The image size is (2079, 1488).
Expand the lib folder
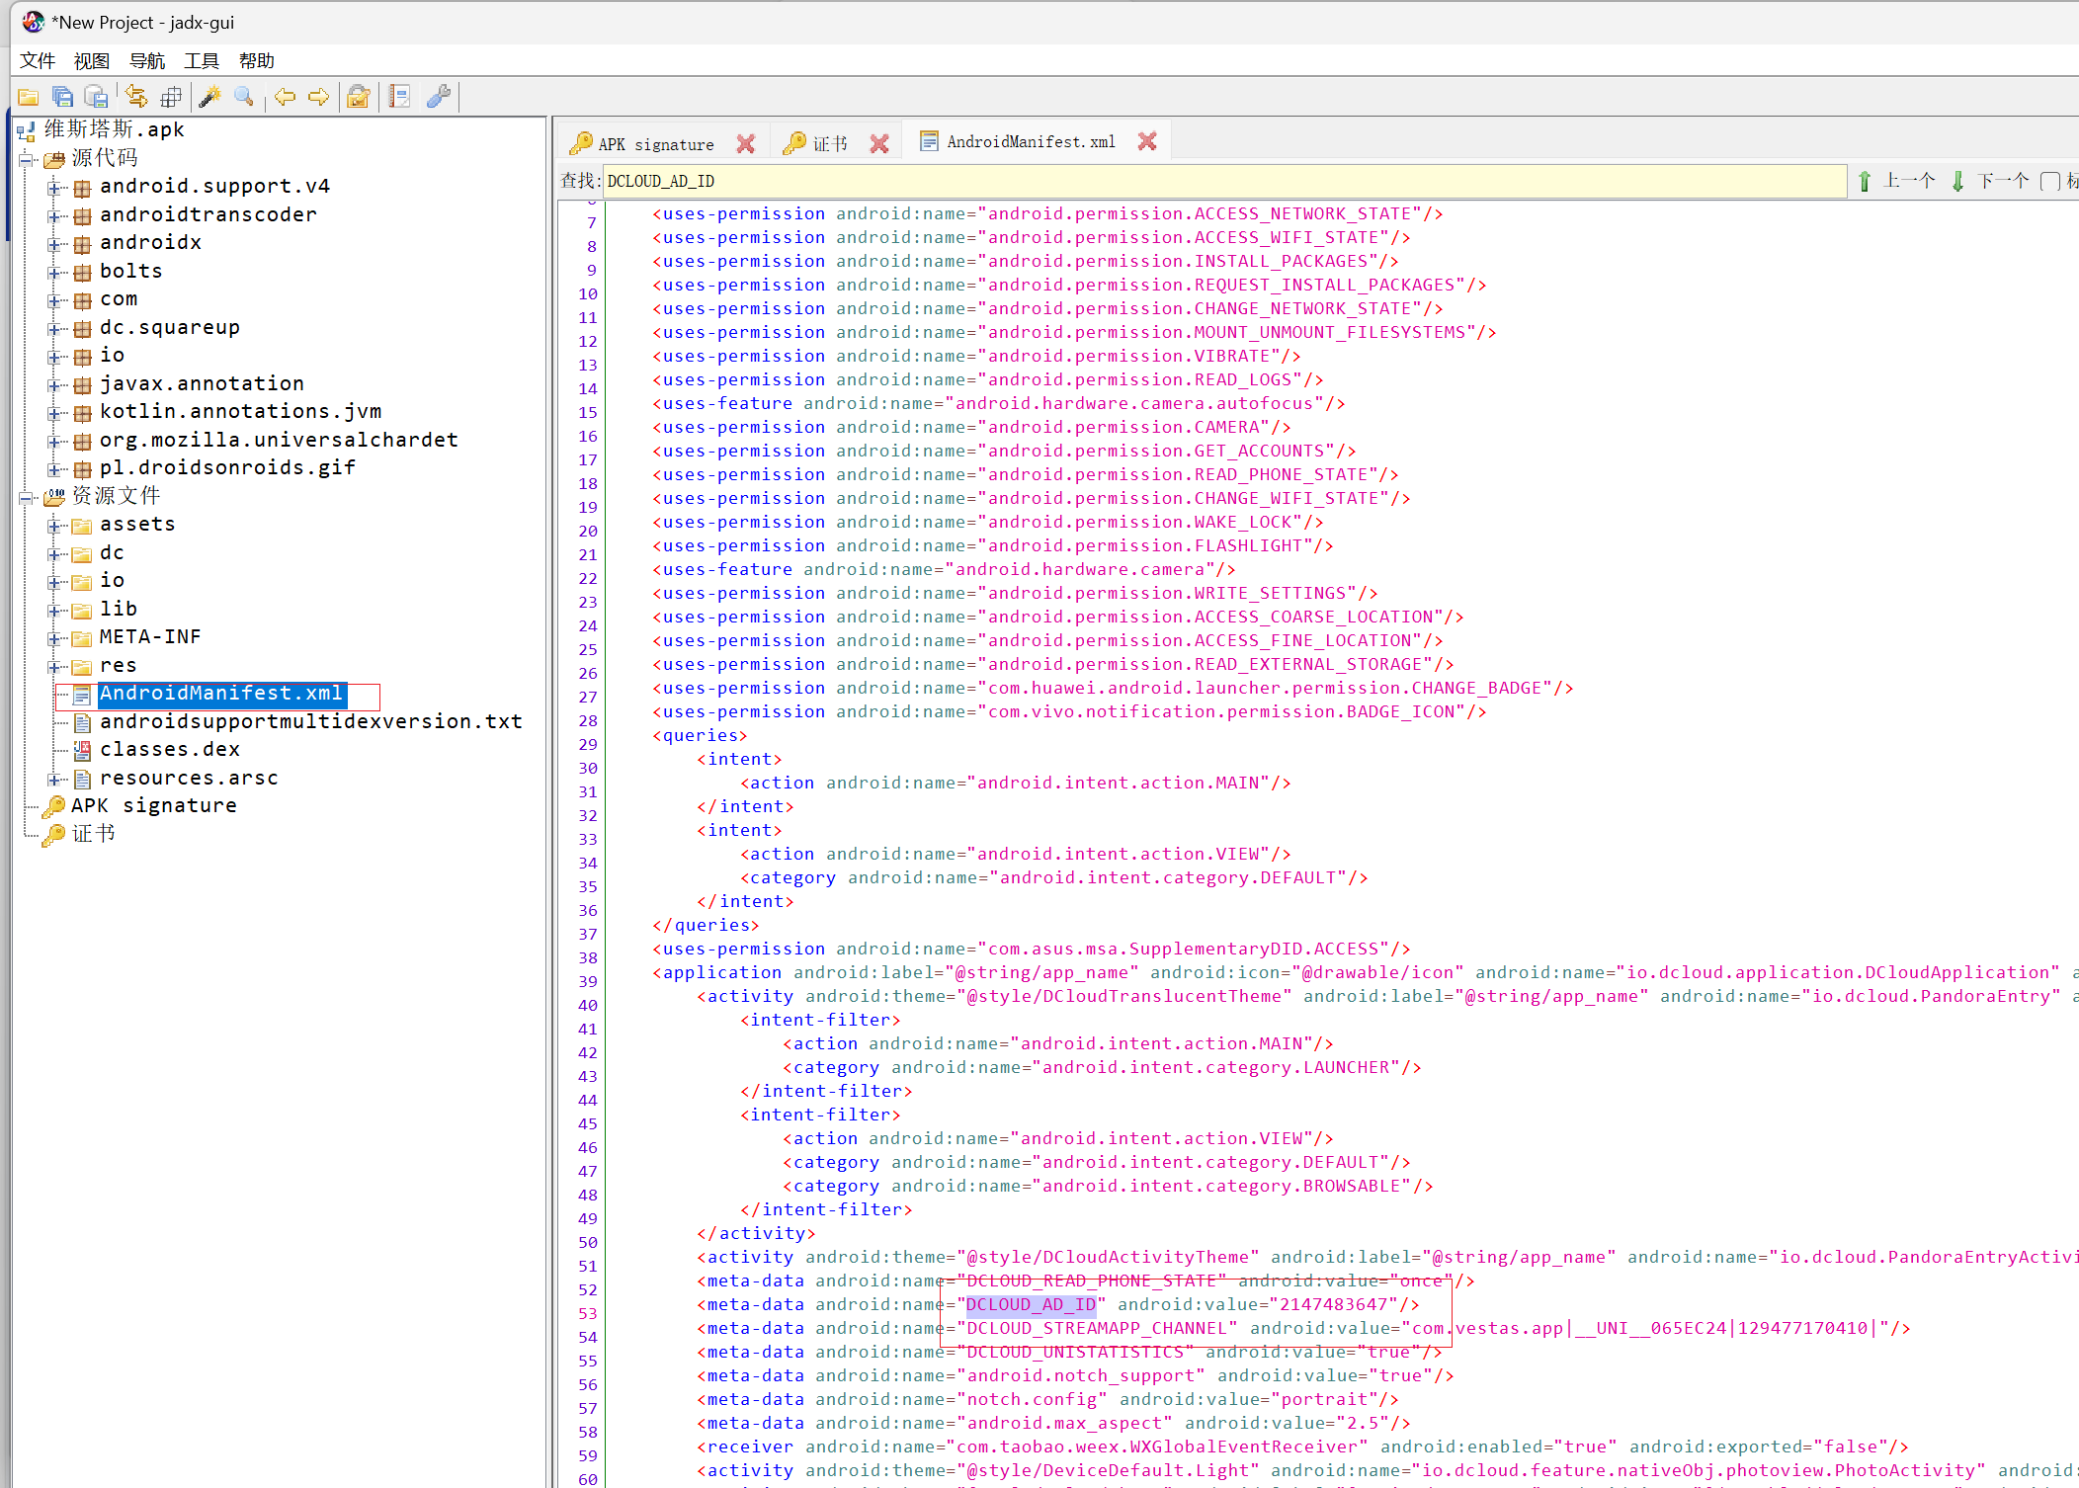(x=53, y=611)
